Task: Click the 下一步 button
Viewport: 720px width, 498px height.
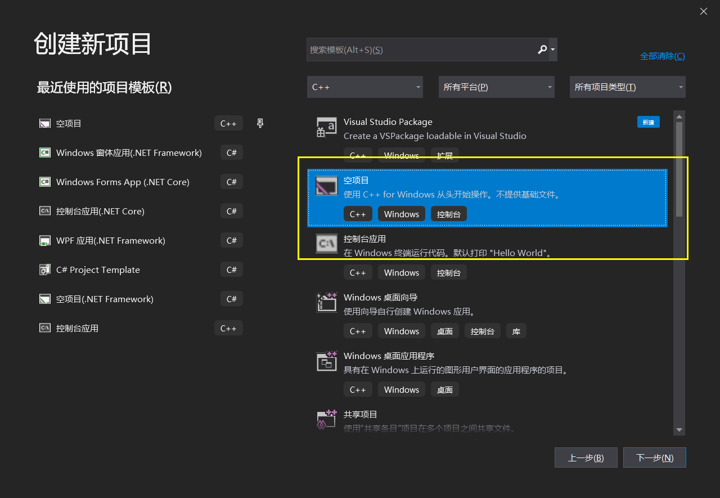Action: [x=654, y=457]
